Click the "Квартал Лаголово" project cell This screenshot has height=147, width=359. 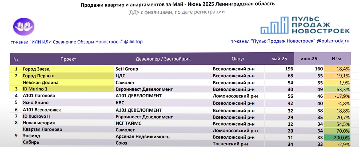point(42,130)
